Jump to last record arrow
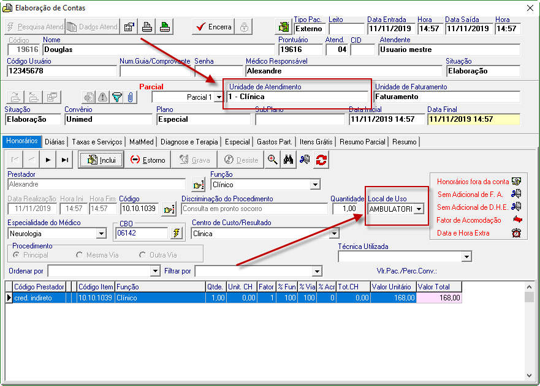Image resolution: width=540 pixels, height=386 pixels. pos(65,160)
